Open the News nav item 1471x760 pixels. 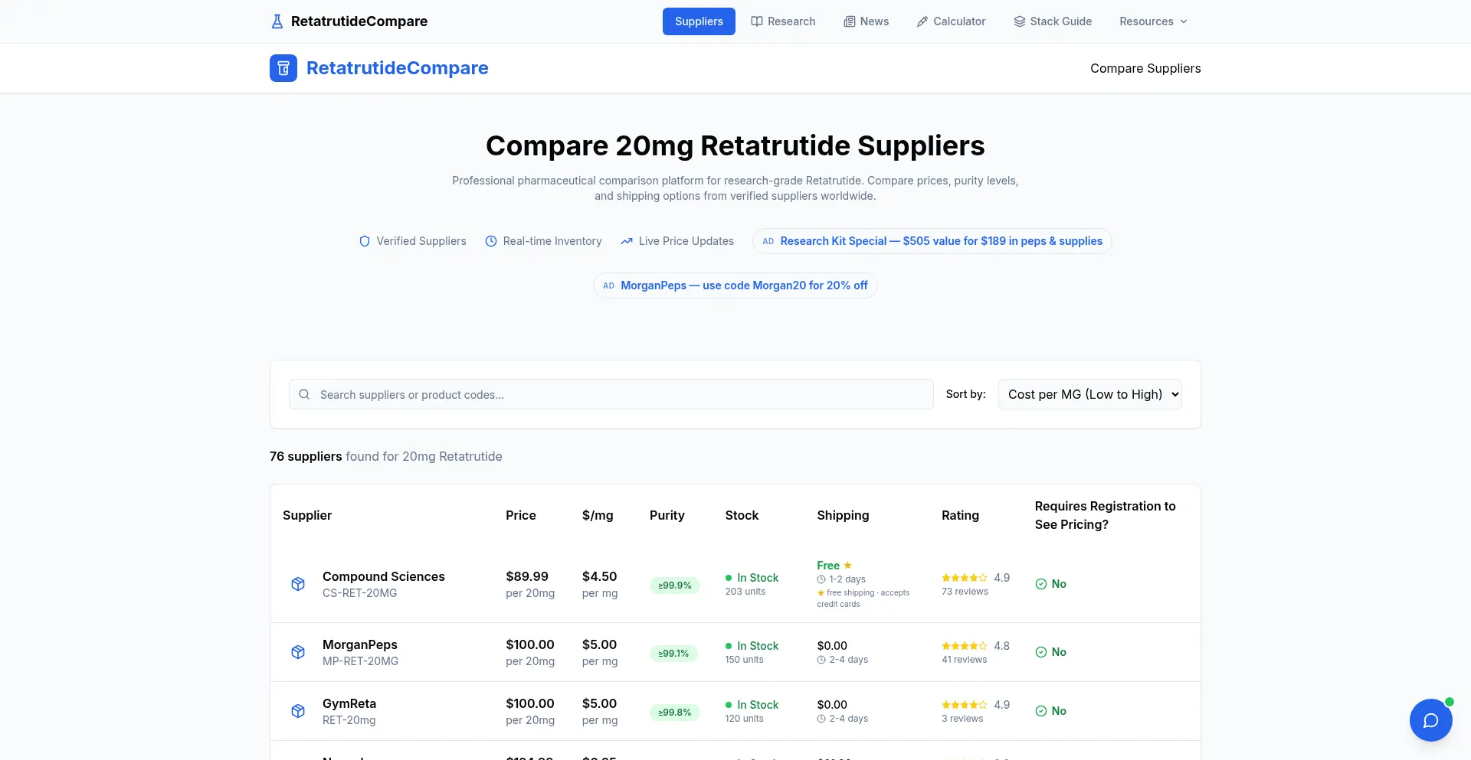tap(867, 21)
